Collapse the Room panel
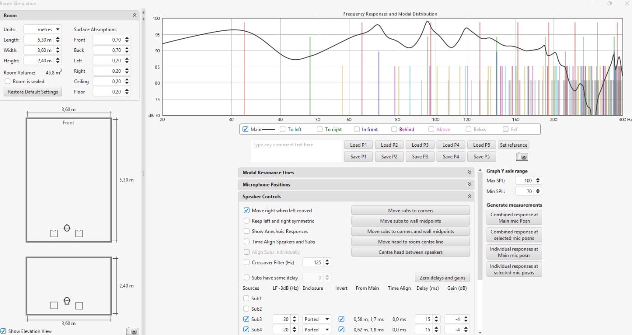The height and width of the screenshot is (335, 632). (135, 15)
